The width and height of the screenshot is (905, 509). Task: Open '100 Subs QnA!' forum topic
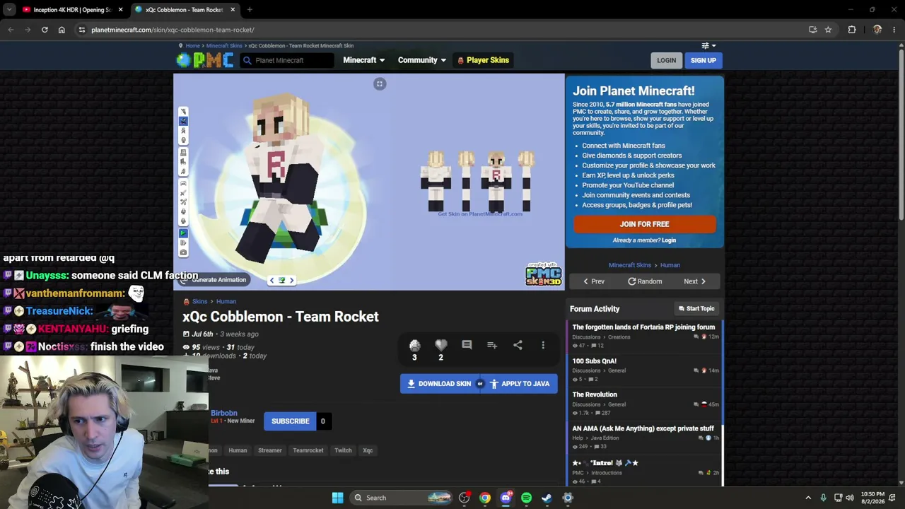point(594,361)
